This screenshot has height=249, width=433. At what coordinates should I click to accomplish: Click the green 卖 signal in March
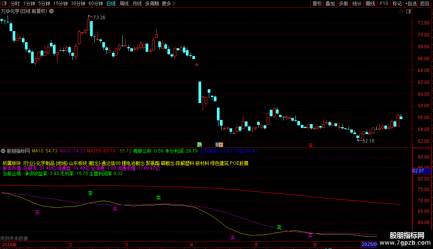click(159, 198)
